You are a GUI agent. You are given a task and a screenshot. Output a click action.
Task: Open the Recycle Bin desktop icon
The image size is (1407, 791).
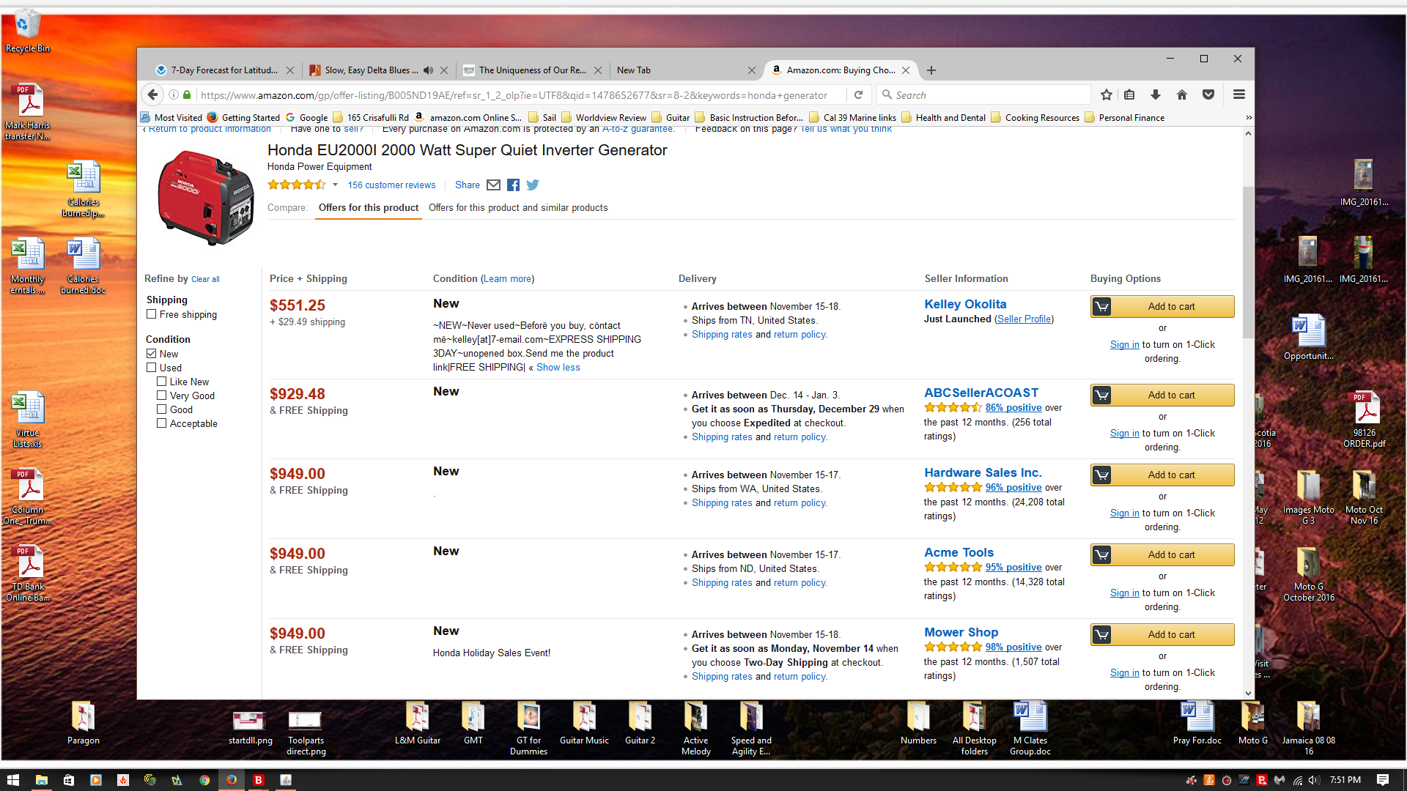(x=28, y=31)
